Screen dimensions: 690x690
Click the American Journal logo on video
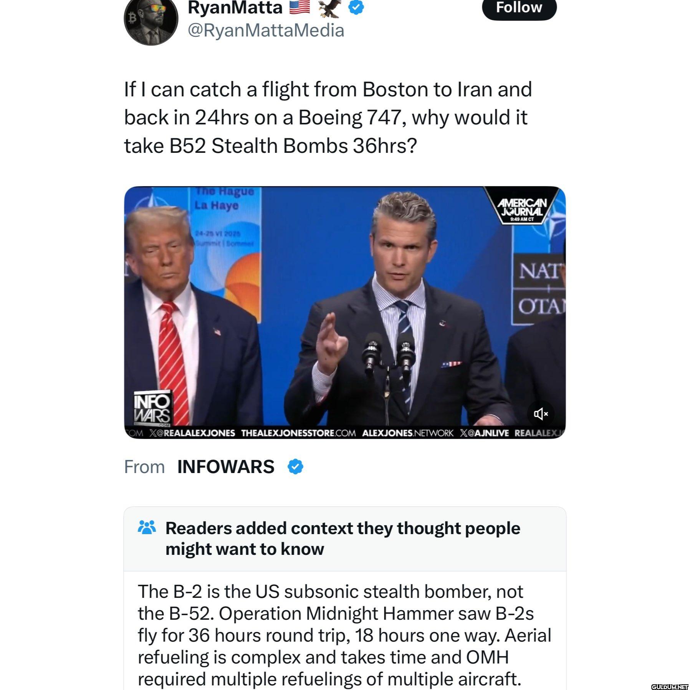click(522, 207)
